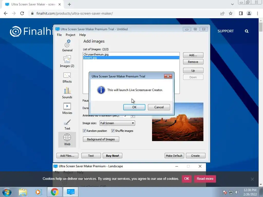This screenshot has width=263, height=197.
Task: Toggle the browser side panel icon
Action: (241, 13)
